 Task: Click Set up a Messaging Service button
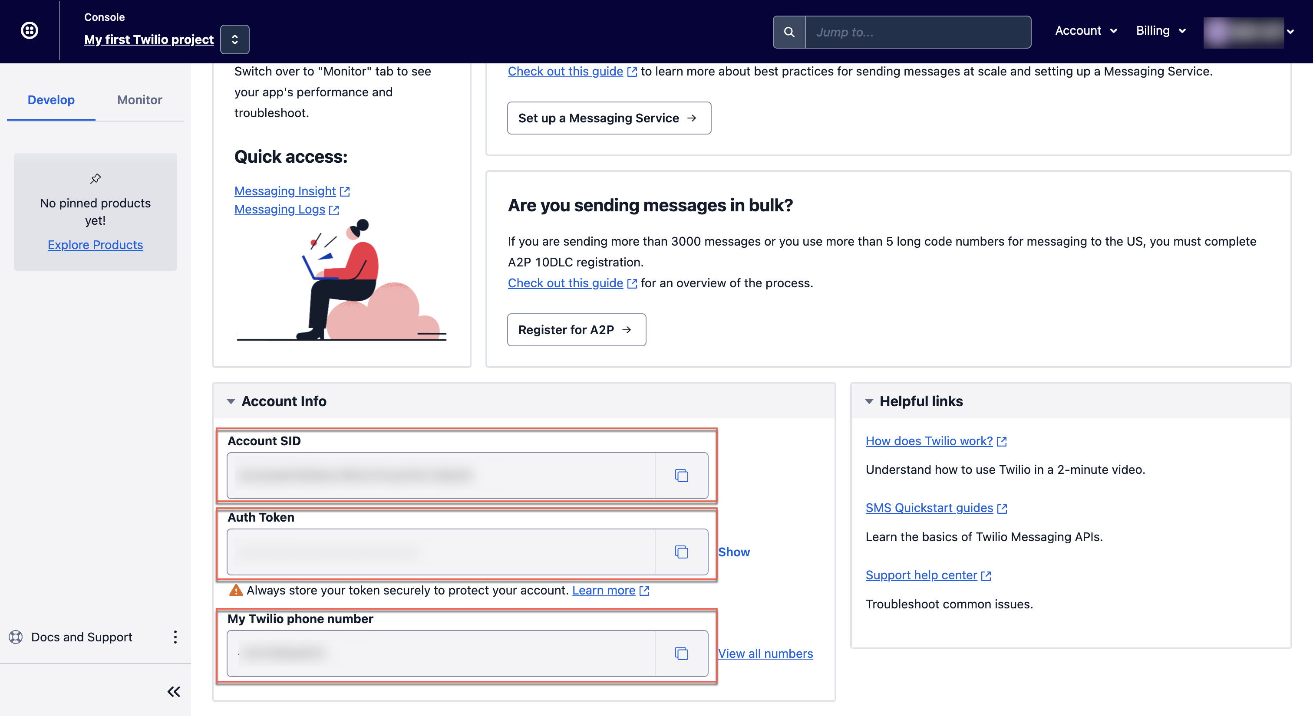(609, 118)
